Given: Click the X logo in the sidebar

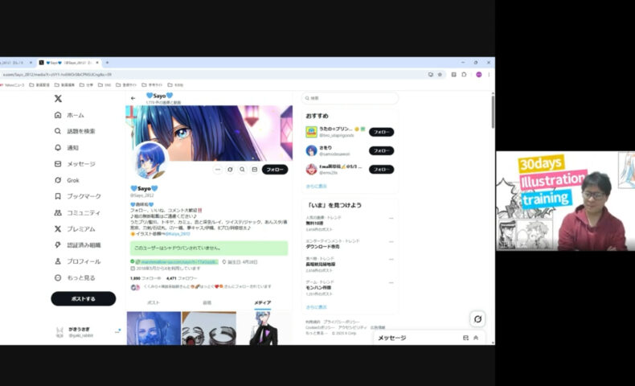Looking at the screenshot, I should tap(58, 98).
